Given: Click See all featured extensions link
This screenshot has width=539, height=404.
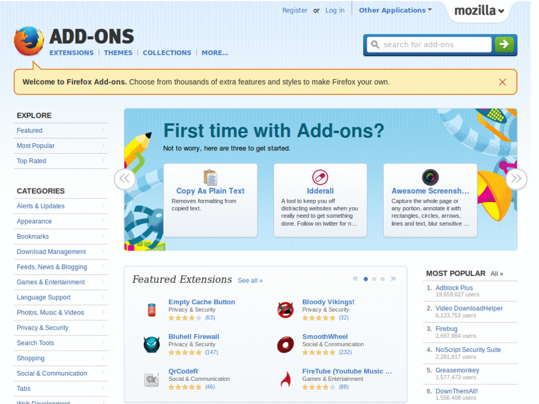Looking at the screenshot, I should pyautogui.click(x=250, y=281).
